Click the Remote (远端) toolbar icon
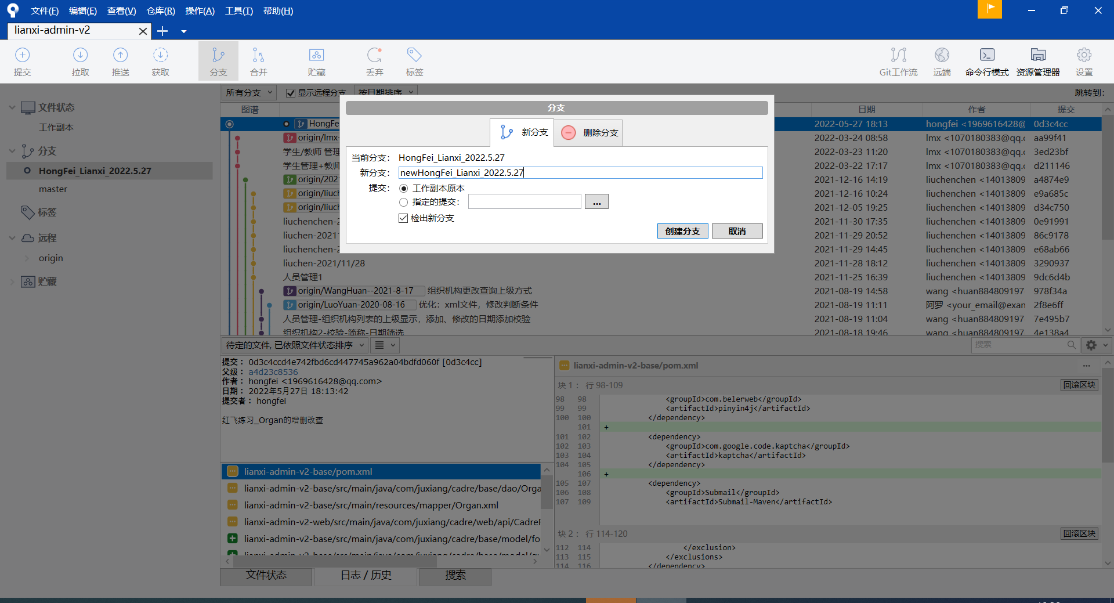This screenshot has width=1114, height=603. click(942, 62)
